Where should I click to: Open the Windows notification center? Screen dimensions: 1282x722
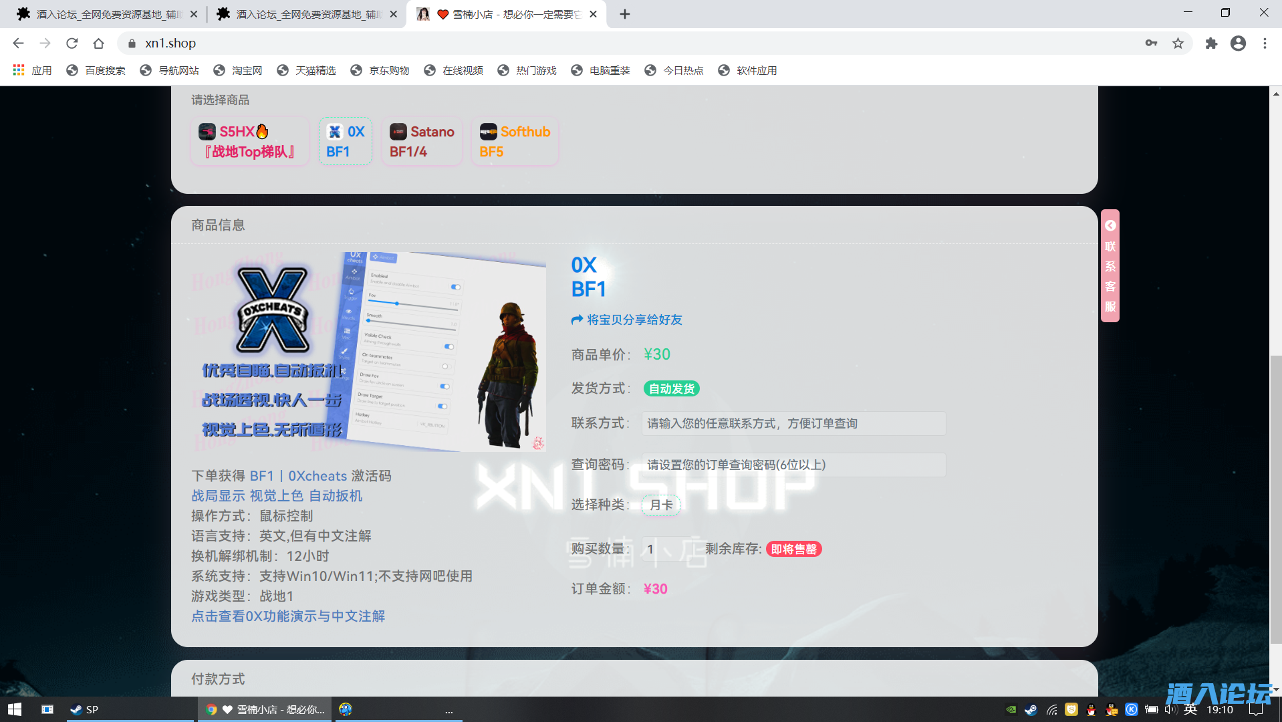coord(1257,710)
